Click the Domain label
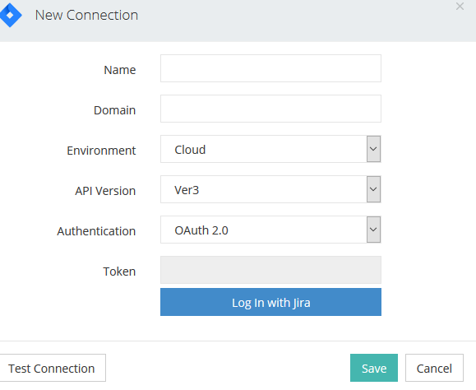This screenshot has height=390, width=476. pos(114,110)
